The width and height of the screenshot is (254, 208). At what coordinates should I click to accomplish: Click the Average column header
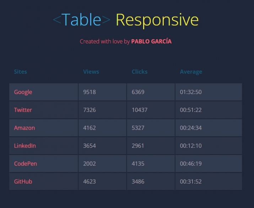tap(191, 72)
